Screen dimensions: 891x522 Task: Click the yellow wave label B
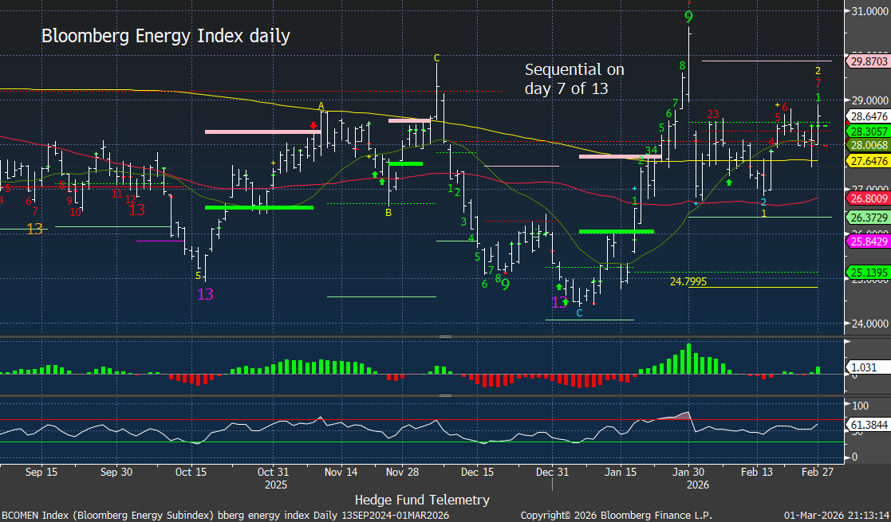pos(388,213)
